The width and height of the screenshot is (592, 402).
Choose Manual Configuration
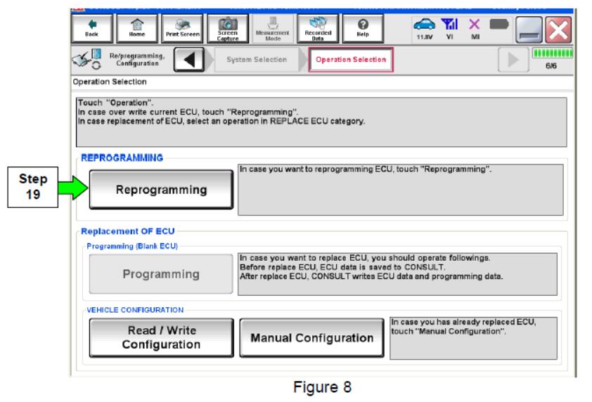pos(312,337)
